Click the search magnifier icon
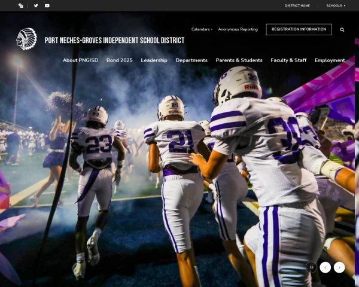 coord(342,29)
